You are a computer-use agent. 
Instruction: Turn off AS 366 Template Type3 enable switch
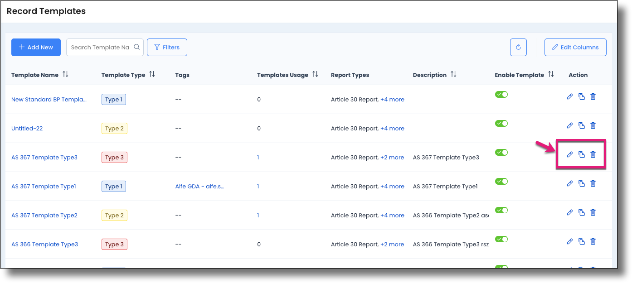(501, 239)
